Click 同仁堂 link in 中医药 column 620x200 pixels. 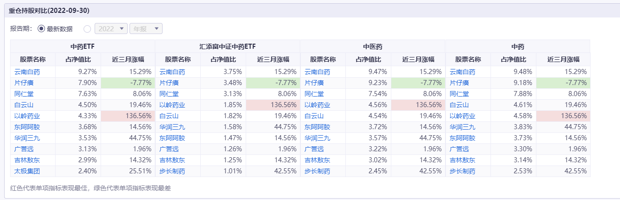[x=314, y=94]
